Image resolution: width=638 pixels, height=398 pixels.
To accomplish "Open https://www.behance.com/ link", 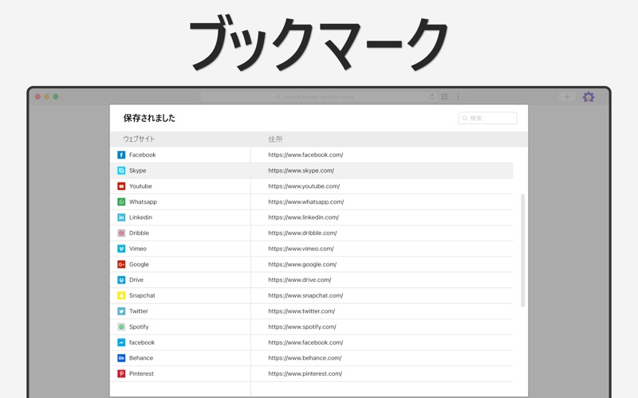I will point(305,358).
